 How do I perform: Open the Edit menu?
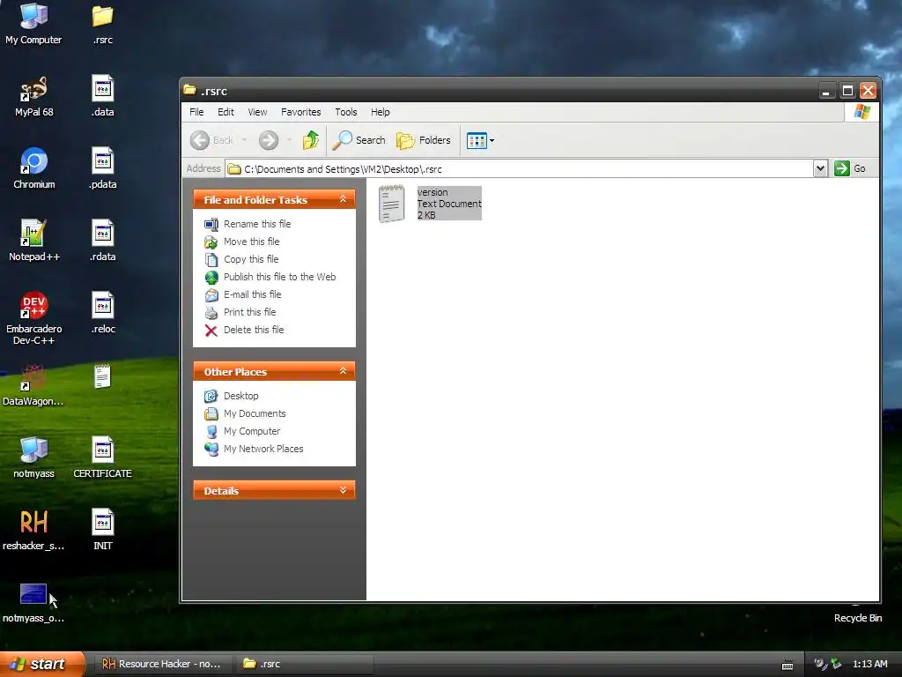[225, 112]
